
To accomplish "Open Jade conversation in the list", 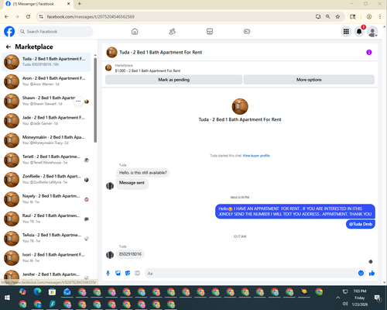I will [46, 120].
